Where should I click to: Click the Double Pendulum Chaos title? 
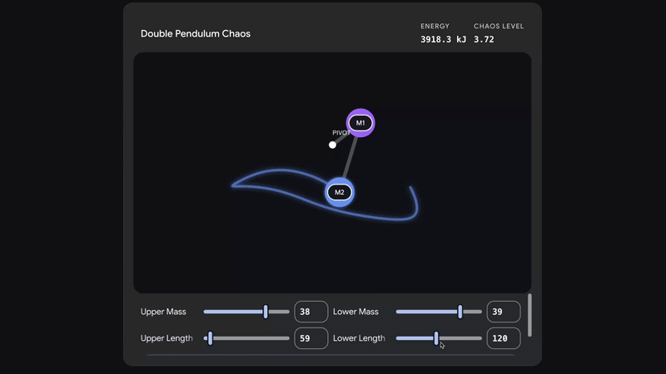[196, 34]
